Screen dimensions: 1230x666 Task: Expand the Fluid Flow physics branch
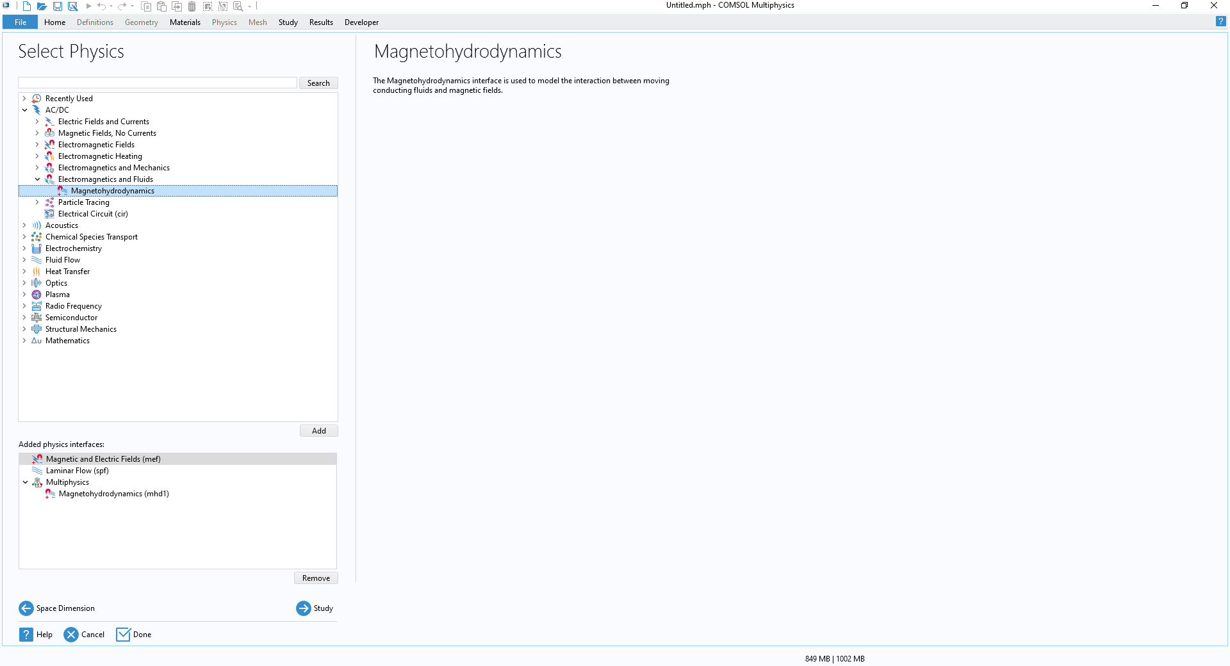pyautogui.click(x=24, y=259)
